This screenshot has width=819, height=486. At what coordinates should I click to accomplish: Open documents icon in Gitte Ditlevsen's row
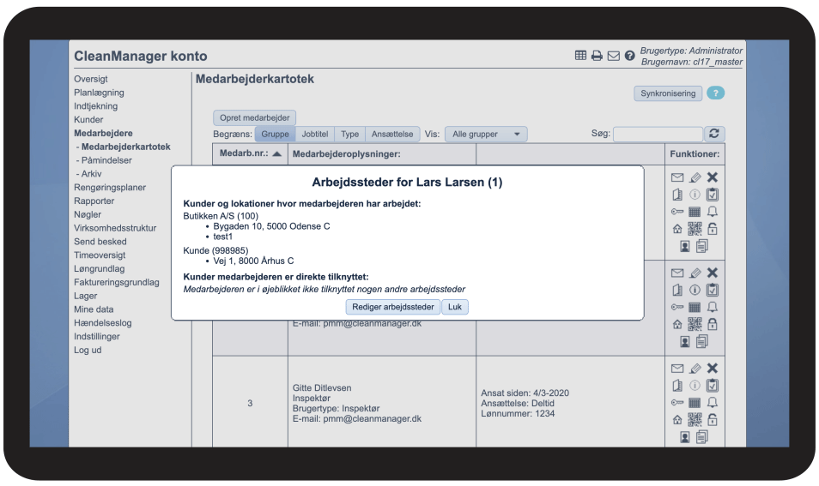click(x=702, y=436)
